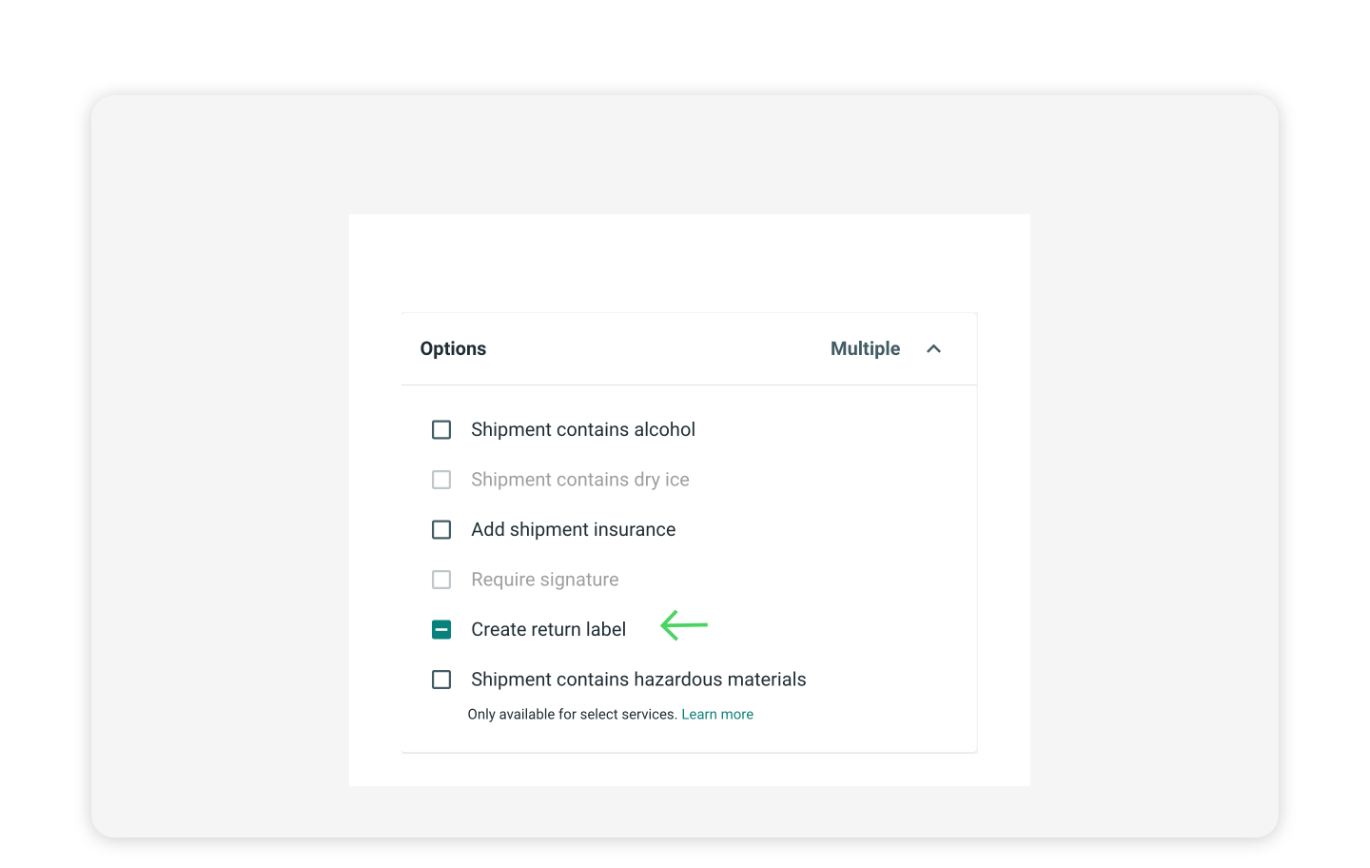1370x868 pixels.
Task: Check the hazardous materials checkbox
Action: point(441,680)
